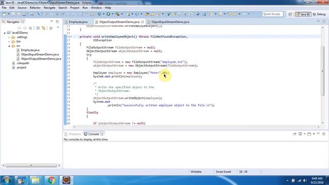This screenshot has width=329, height=185.
Task: Minimize the Navigator view
Action: point(51,22)
